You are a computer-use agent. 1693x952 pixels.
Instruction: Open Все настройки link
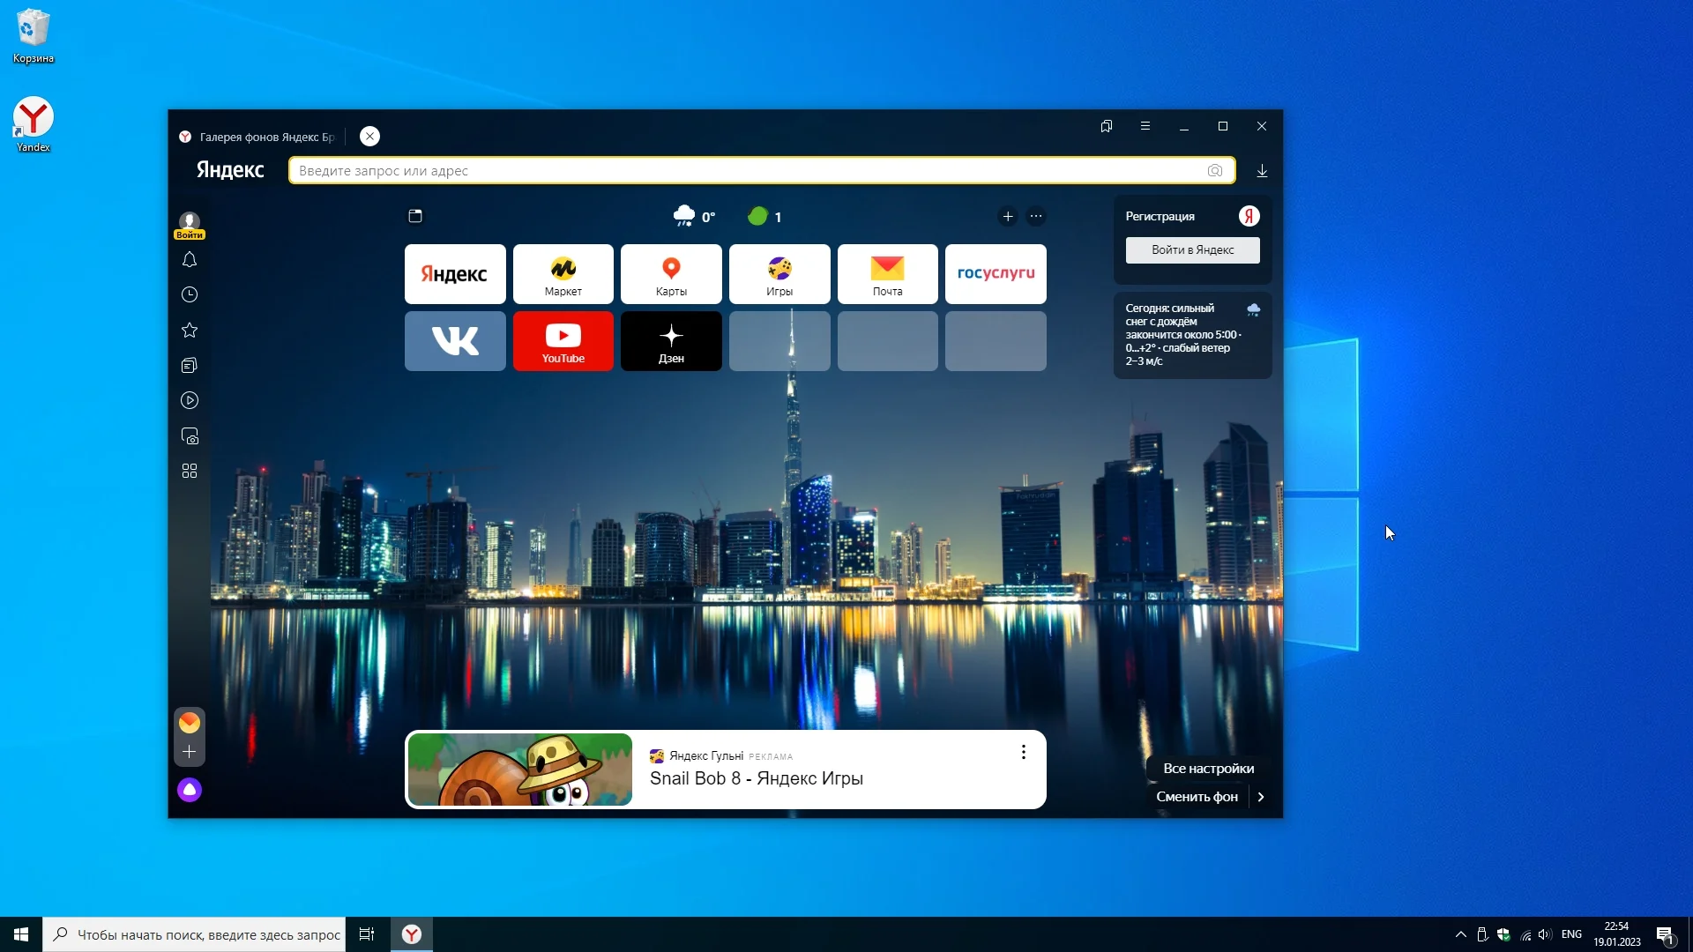pos(1208,769)
